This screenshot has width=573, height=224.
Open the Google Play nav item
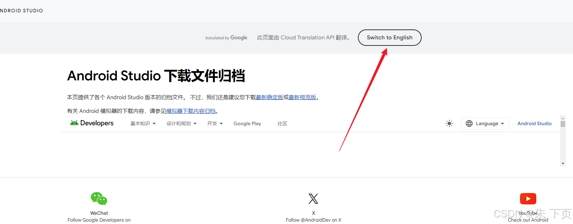pyautogui.click(x=247, y=123)
